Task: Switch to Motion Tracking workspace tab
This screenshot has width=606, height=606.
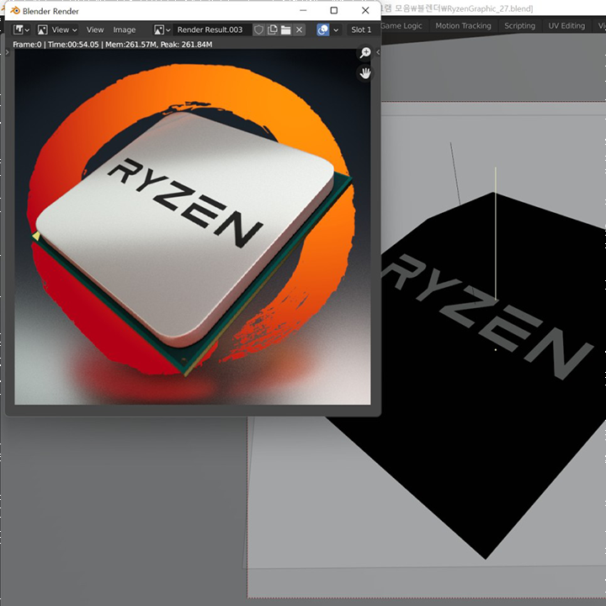Action: click(x=463, y=26)
